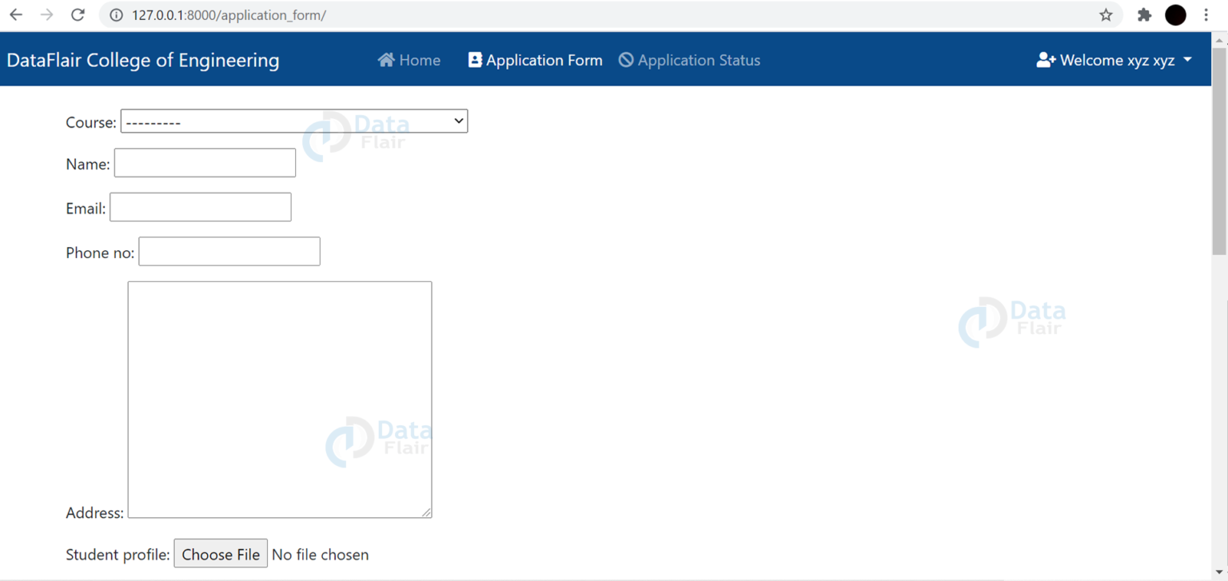Focus the Email input field

[x=201, y=207]
